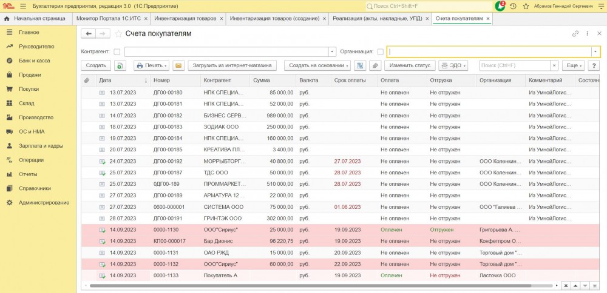Enable the Организация filter checkbox
Image resolution: width=607 pixels, height=293 pixels.
pyautogui.click(x=381, y=52)
